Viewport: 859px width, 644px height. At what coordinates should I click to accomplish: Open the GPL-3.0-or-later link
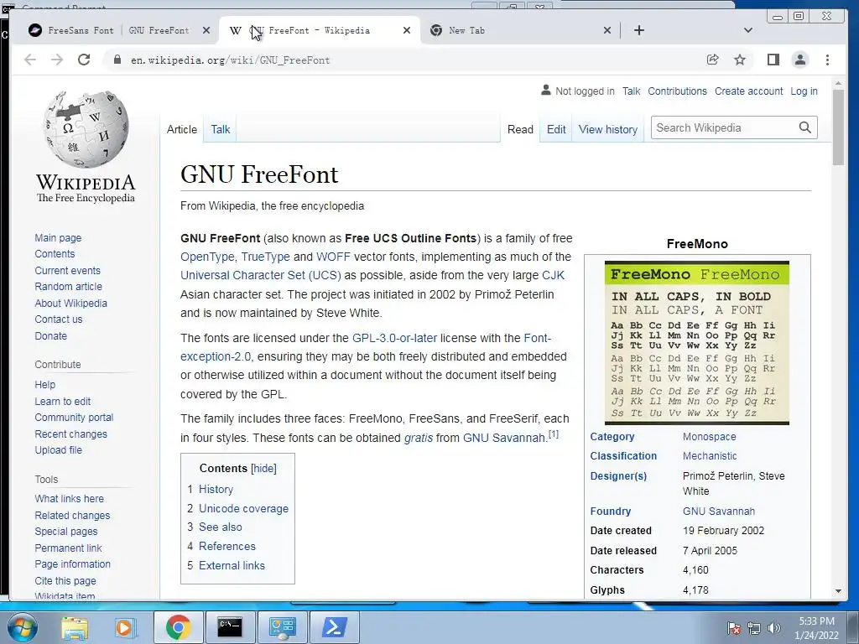point(394,339)
